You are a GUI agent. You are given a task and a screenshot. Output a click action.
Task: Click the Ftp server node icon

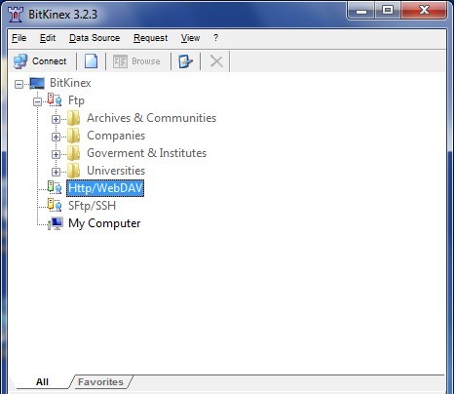coord(55,99)
